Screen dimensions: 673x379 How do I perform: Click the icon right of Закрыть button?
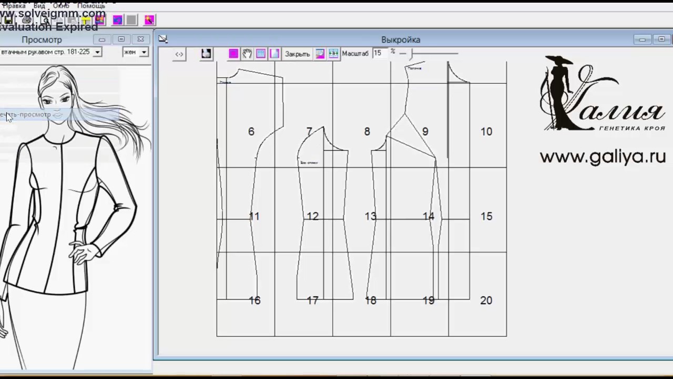click(x=320, y=54)
